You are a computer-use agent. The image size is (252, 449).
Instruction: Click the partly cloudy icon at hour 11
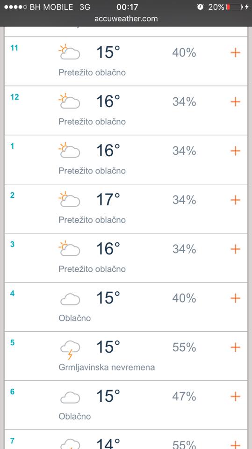(69, 52)
